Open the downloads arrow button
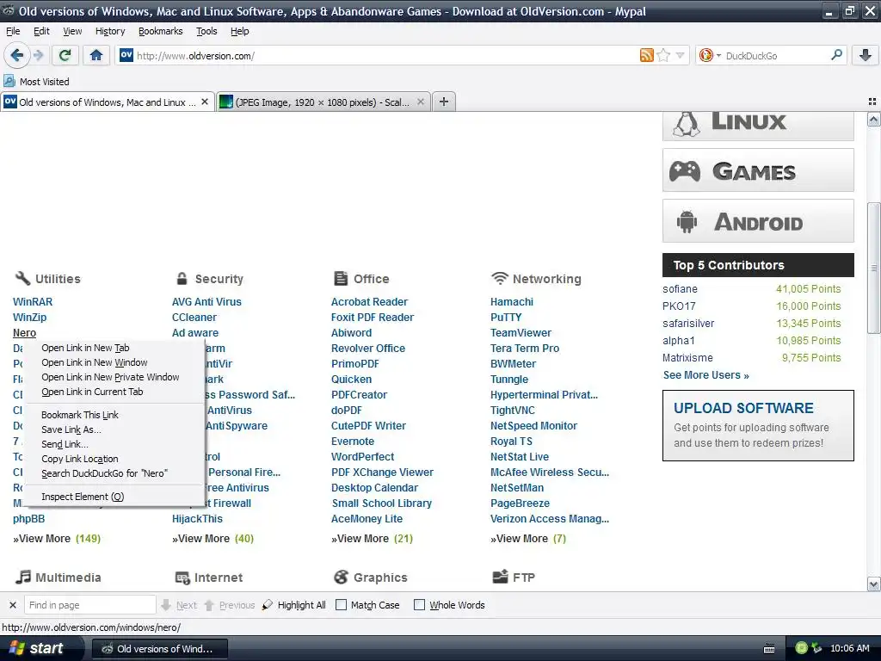This screenshot has width=881, height=661. [x=866, y=55]
